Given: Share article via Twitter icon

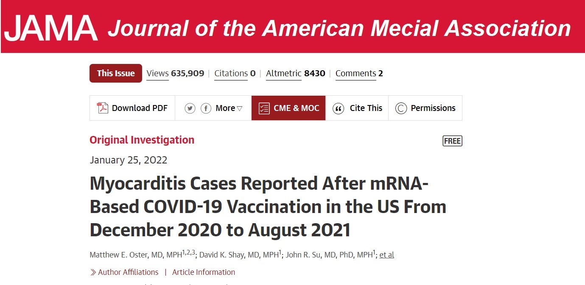Looking at the screenshot, I should (x=190, y=108).
